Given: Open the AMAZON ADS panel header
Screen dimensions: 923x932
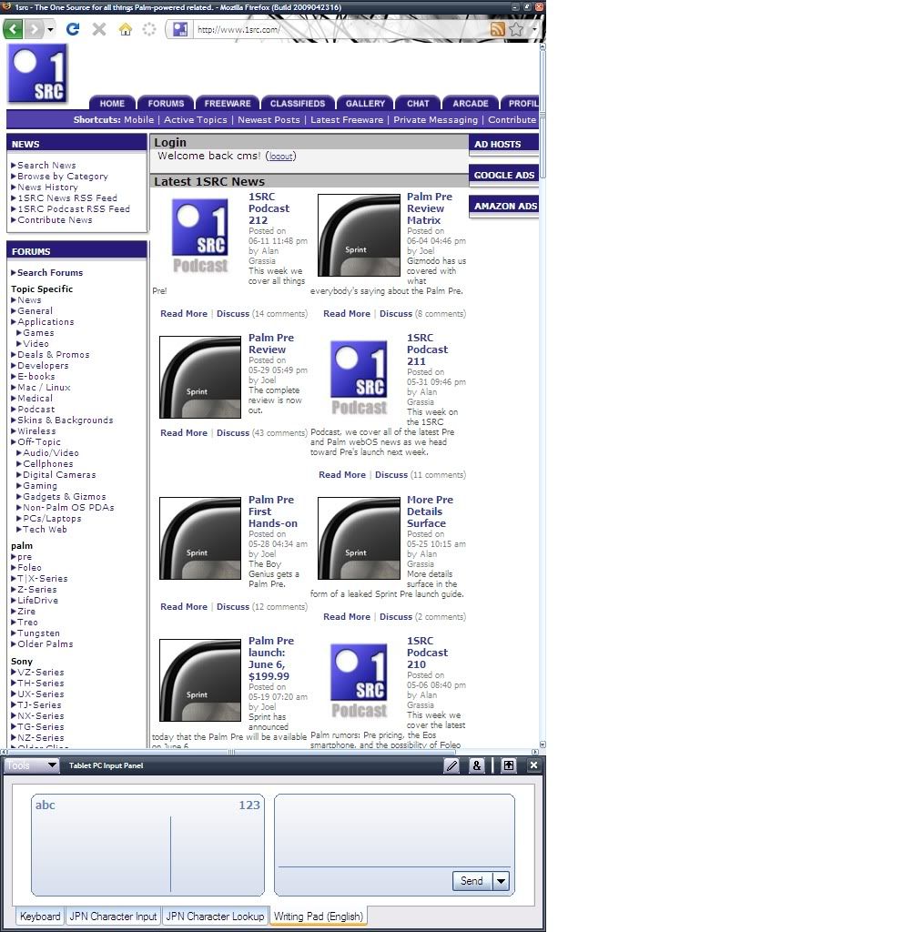Looking at the screenshot, I should pos(503,206).
